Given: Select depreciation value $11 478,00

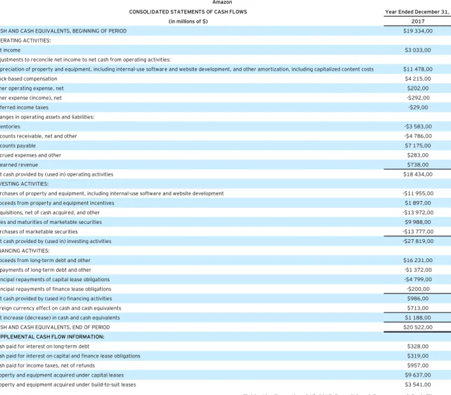Looking at the screenshot, I should pyautogui.click(x=418, y=69).
